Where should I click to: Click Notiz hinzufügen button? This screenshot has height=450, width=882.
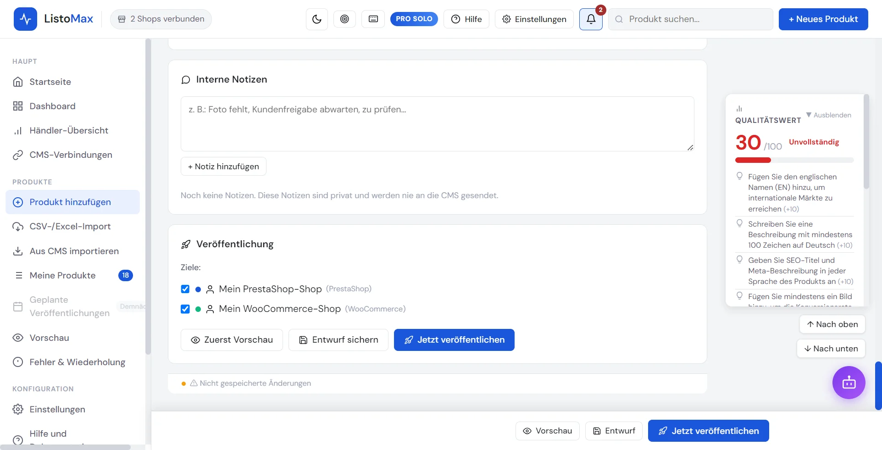223,167
